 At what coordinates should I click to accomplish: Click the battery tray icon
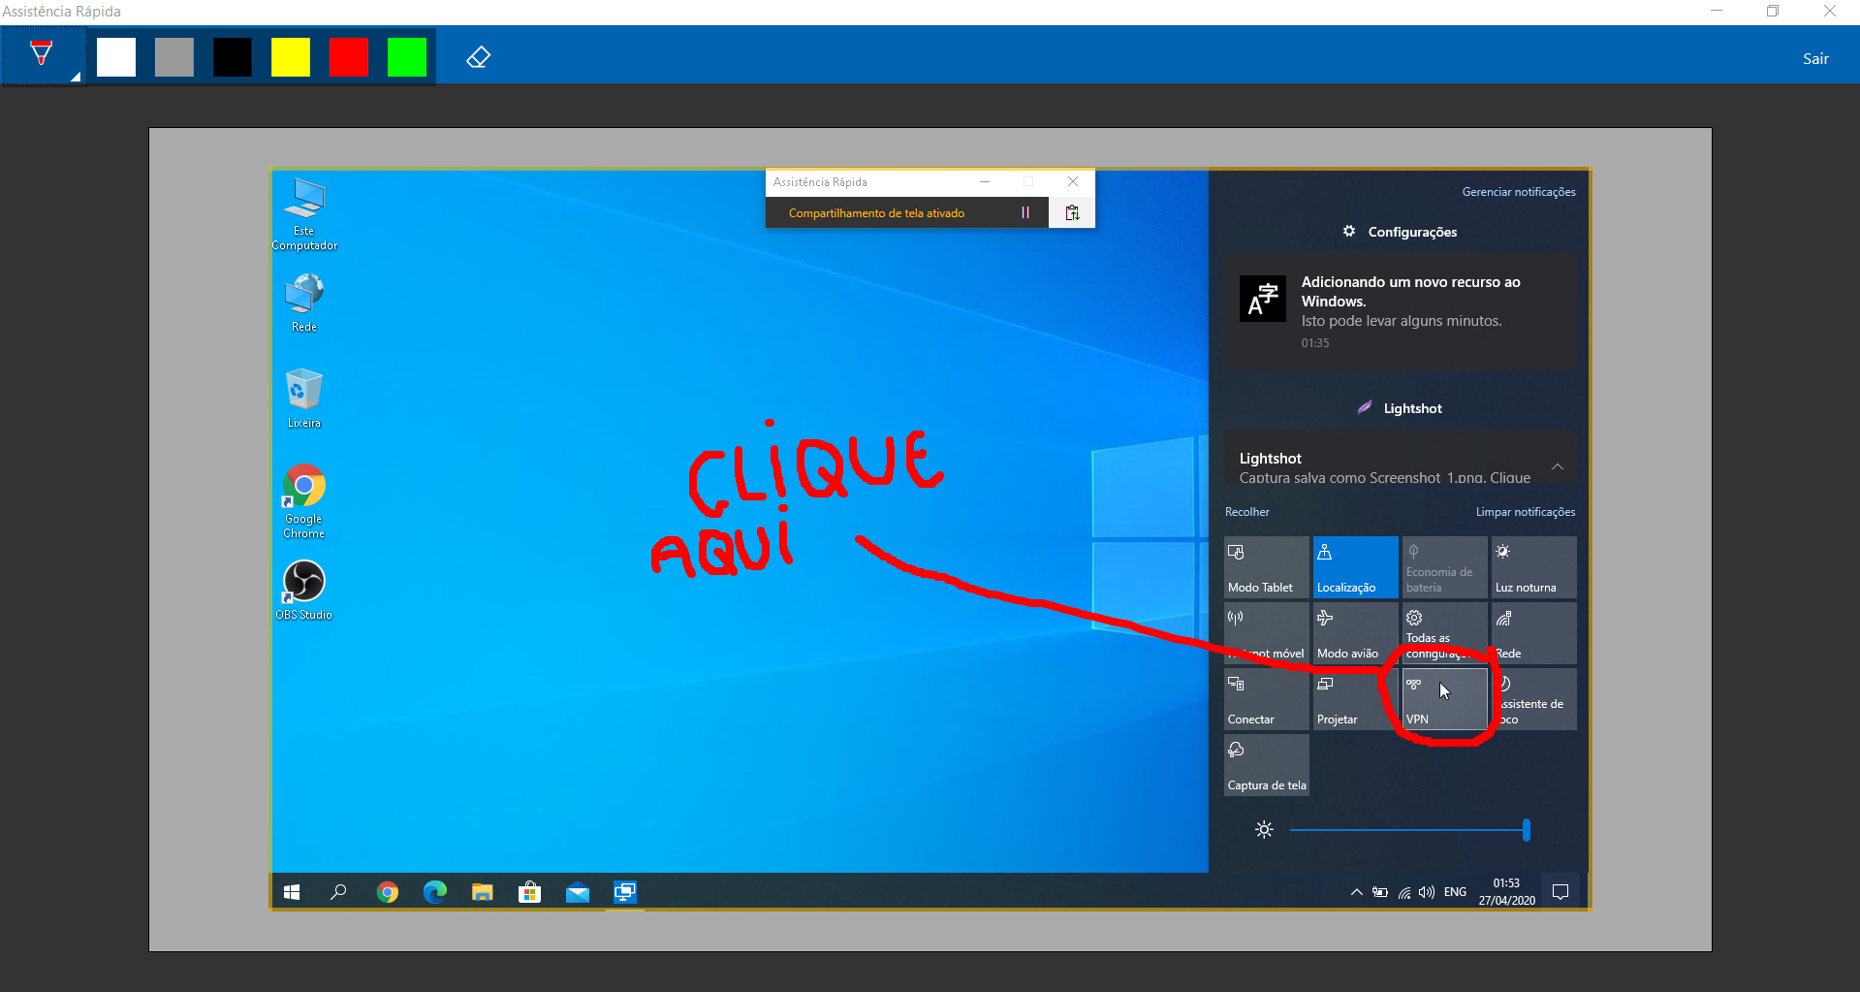click(1380, 892)
